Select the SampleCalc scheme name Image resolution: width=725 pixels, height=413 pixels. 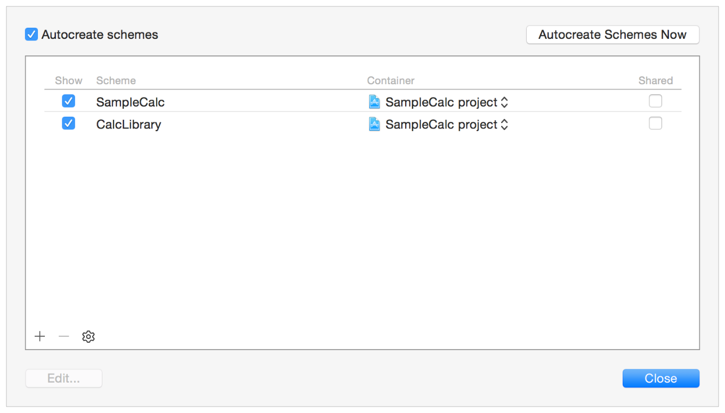click(x=130, y=102)
